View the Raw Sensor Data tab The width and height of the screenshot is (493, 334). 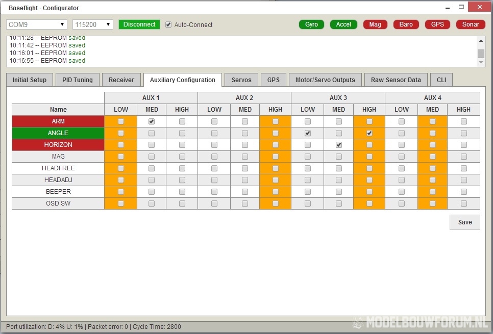click(396, 80)
